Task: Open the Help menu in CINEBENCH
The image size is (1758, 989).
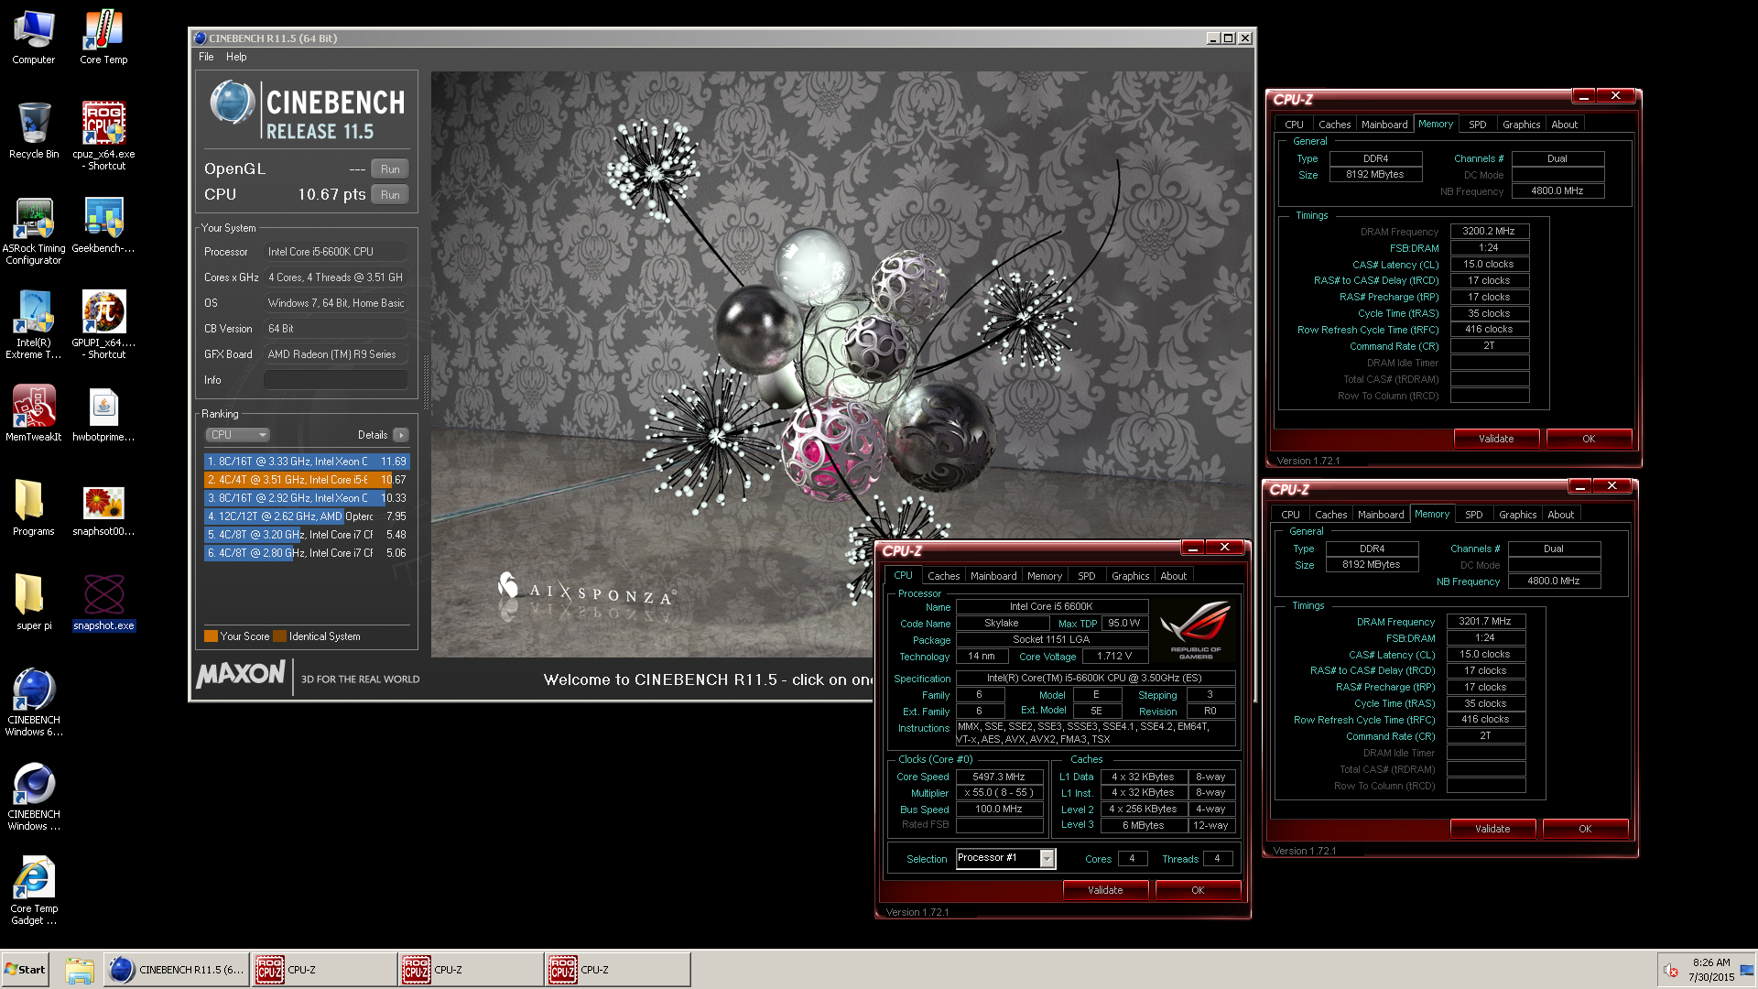Action: [x=236, y=57]
